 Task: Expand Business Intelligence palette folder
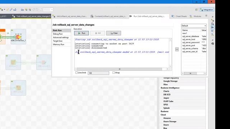click(x=170, y=88)
